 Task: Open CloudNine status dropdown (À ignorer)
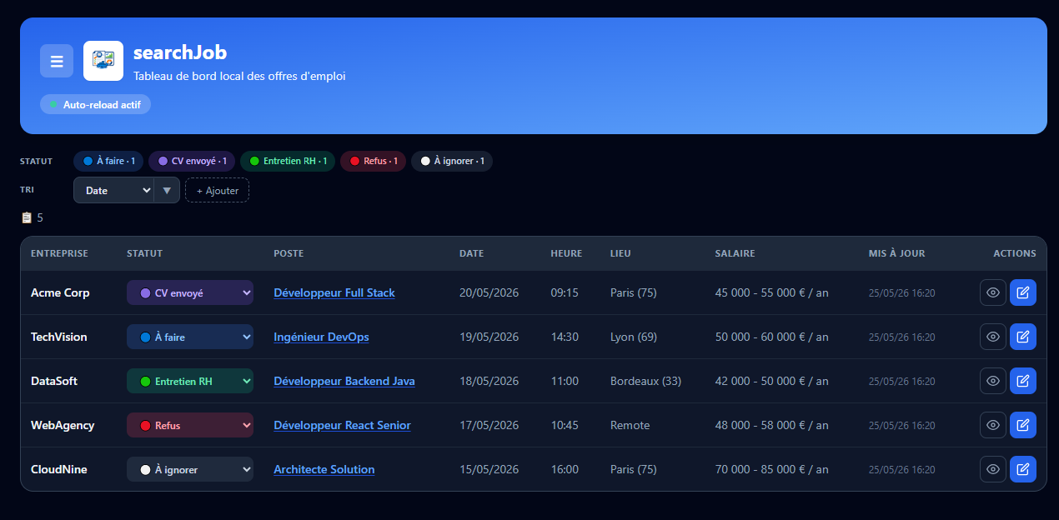click(x=190, y=469)
